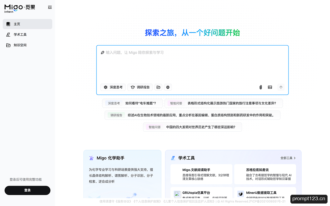Open 《个人信息保护政策》 link
The height and width of the screenshot is (206, 330).
point(147,201)
